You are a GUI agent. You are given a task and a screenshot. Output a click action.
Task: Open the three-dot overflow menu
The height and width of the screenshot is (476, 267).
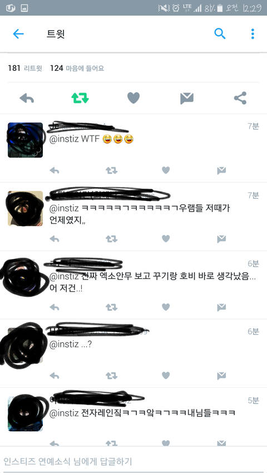click(253, 33)
